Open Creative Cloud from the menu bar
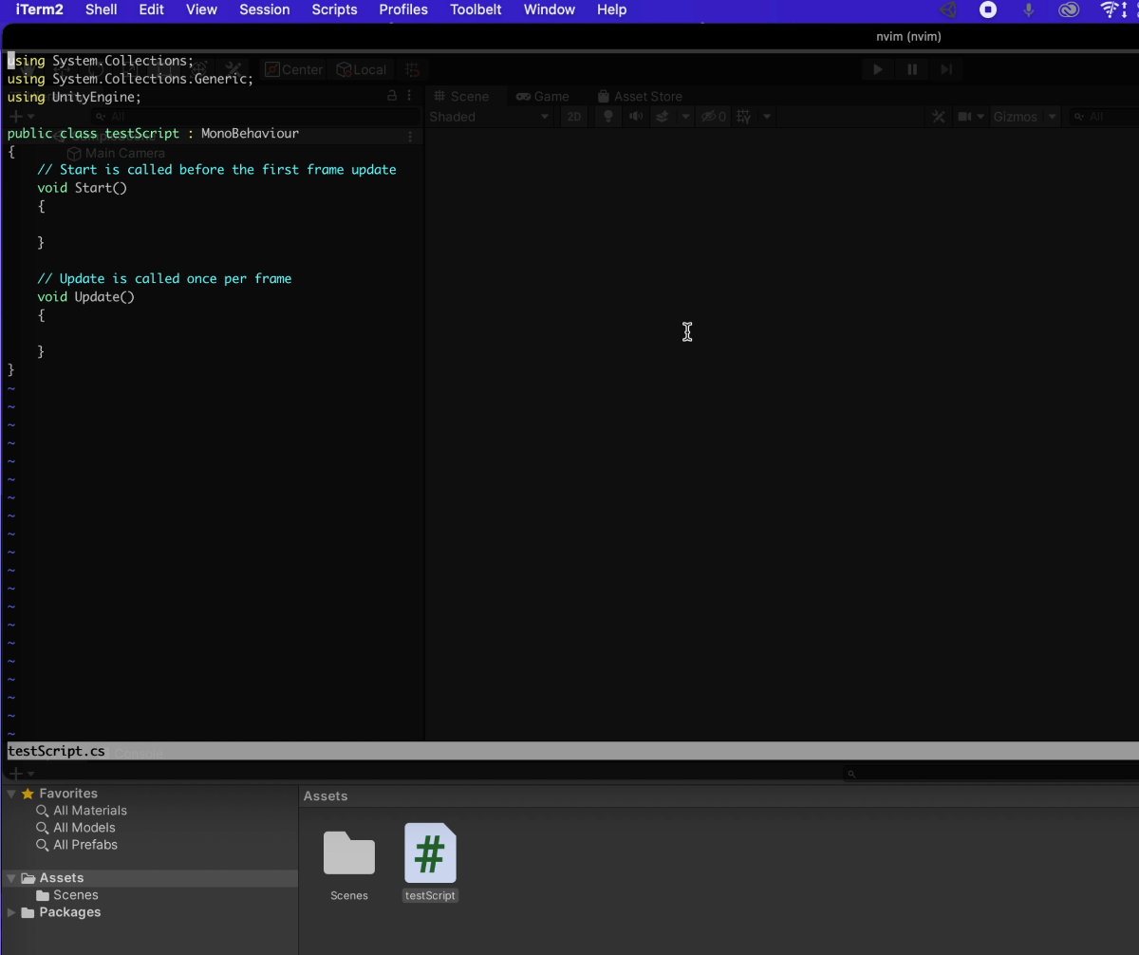 (1069, 9)
